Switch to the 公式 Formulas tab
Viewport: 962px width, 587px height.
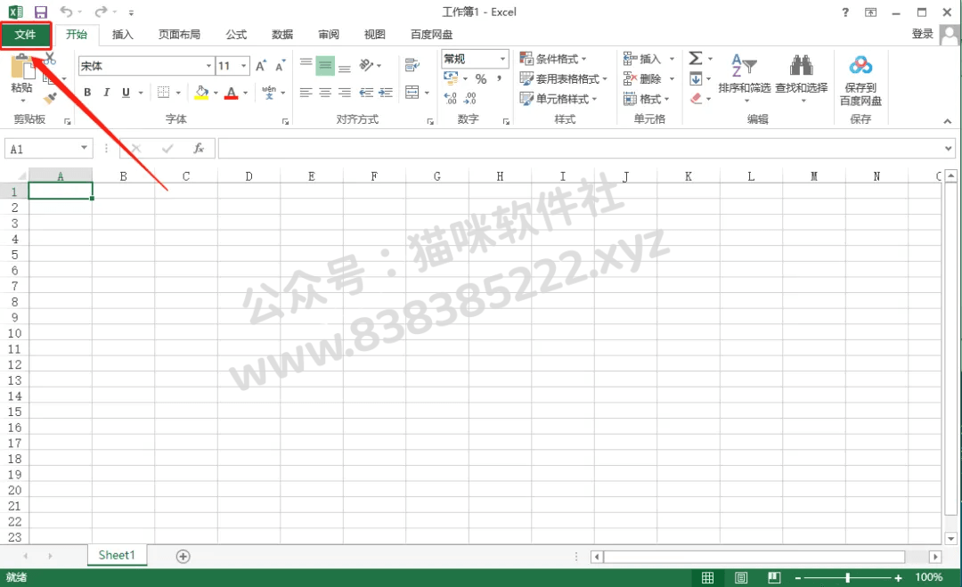point(236,35)
